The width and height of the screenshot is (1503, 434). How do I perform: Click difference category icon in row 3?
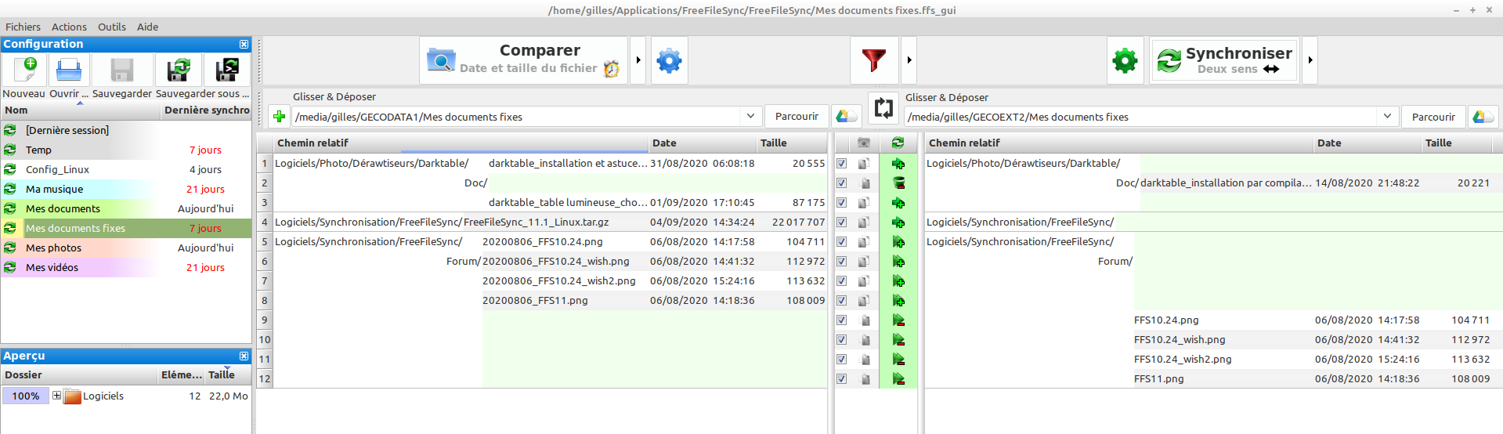pyautogui.click(x=864, y=203)
